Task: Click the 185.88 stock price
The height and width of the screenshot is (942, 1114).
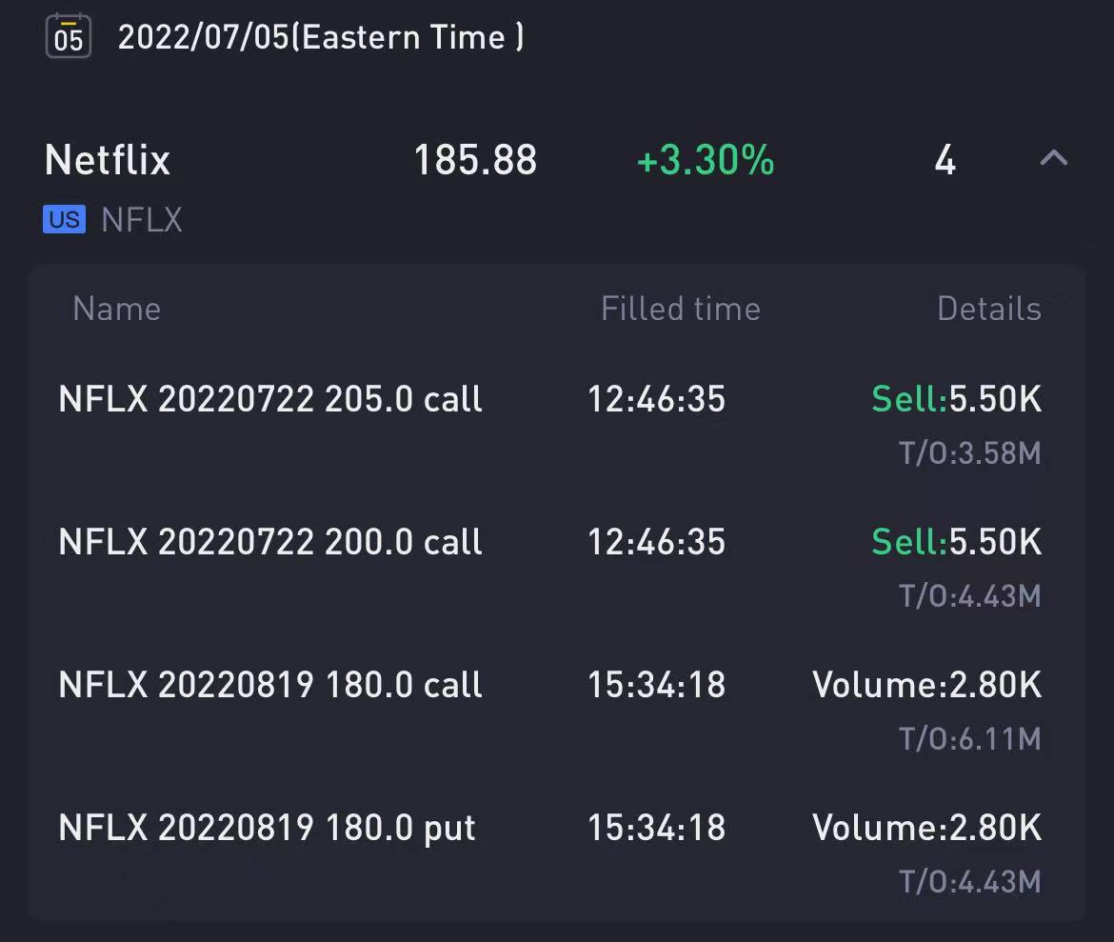Action: pyautogui.click(x=475, y=160)
